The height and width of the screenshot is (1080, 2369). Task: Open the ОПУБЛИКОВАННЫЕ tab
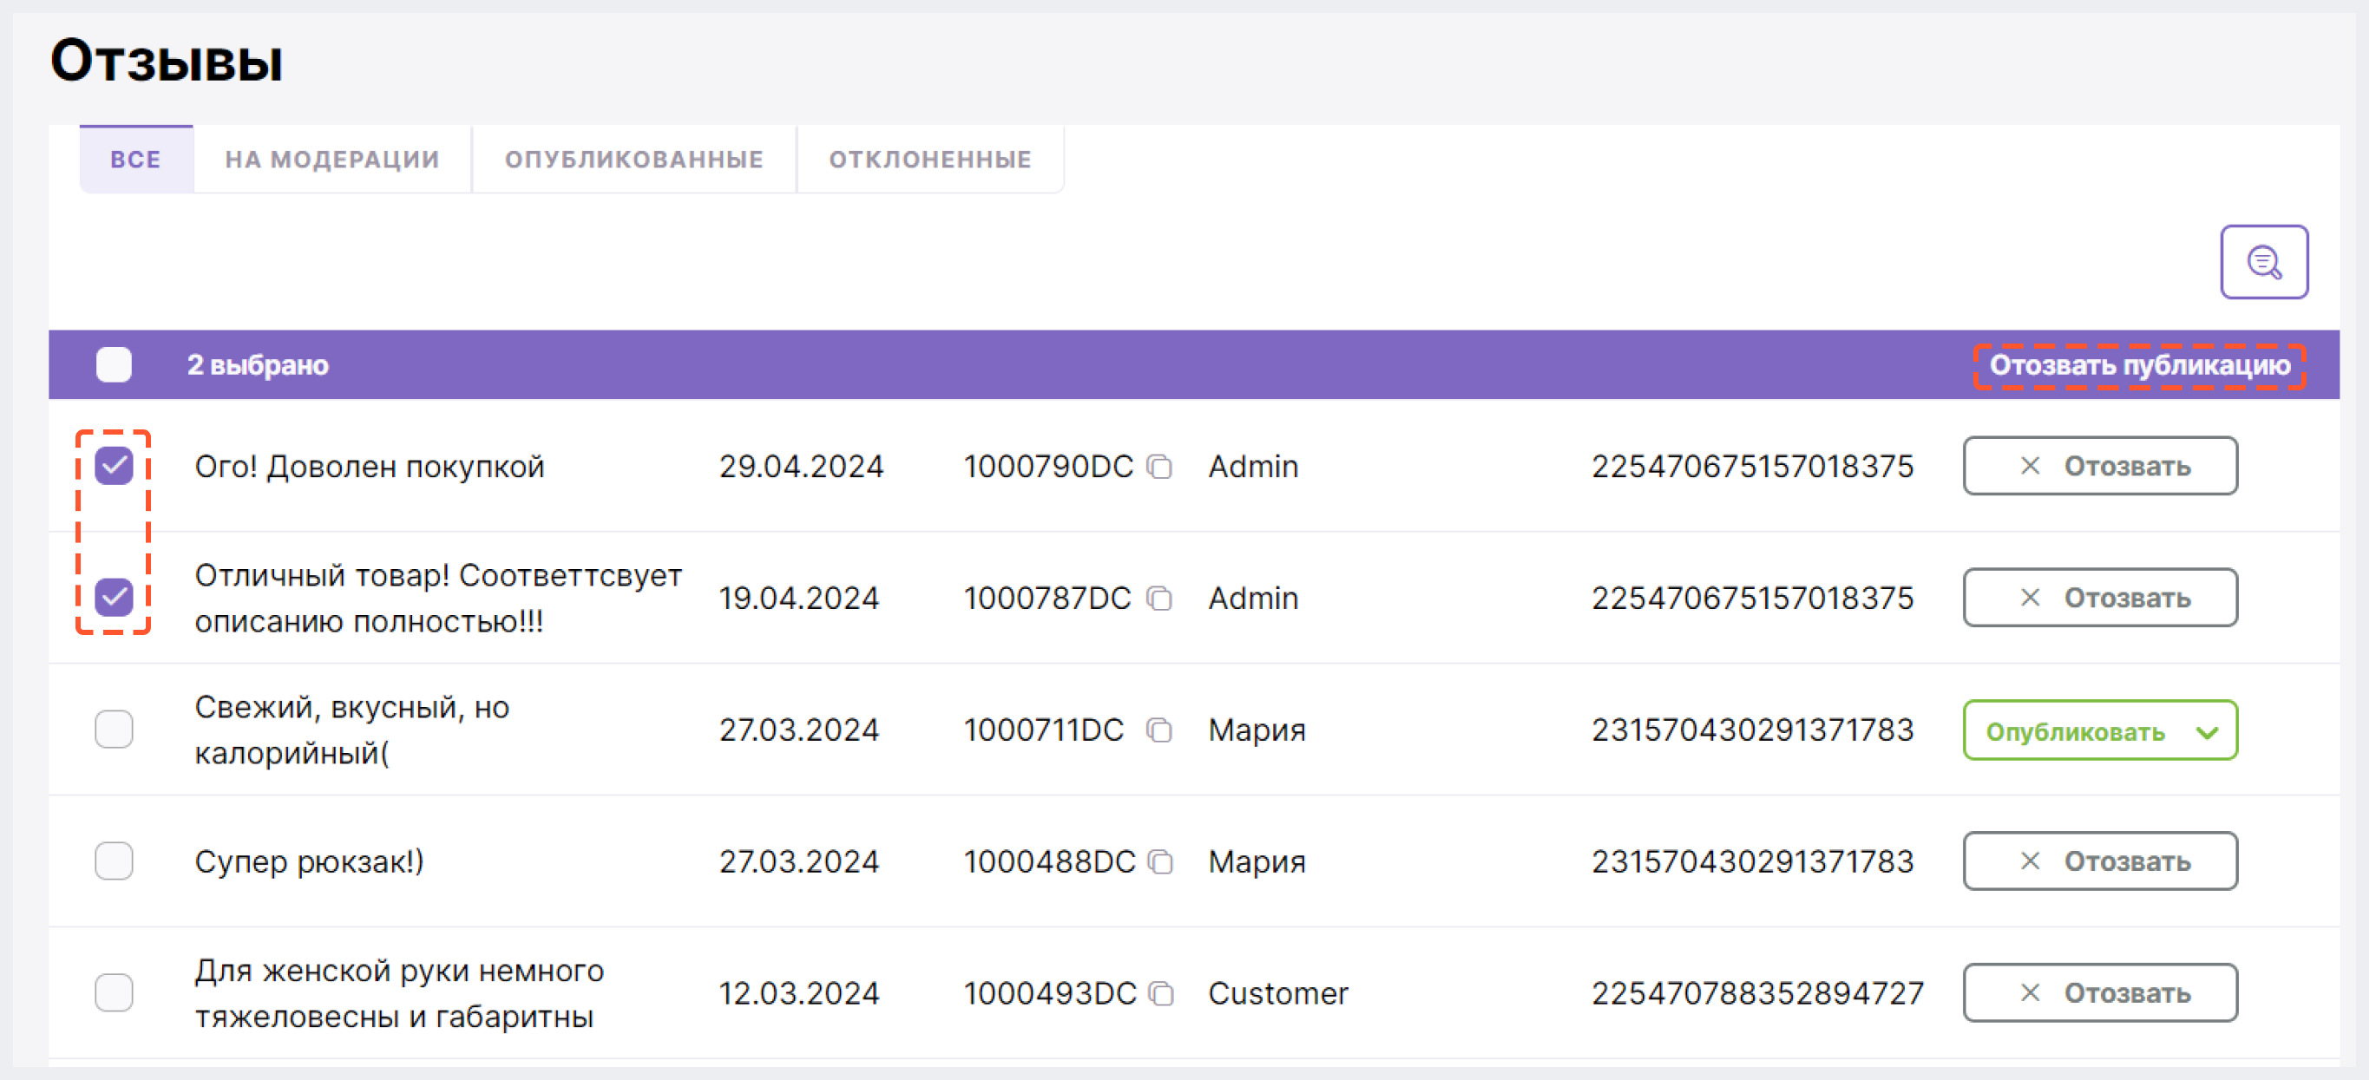[633, 159]
